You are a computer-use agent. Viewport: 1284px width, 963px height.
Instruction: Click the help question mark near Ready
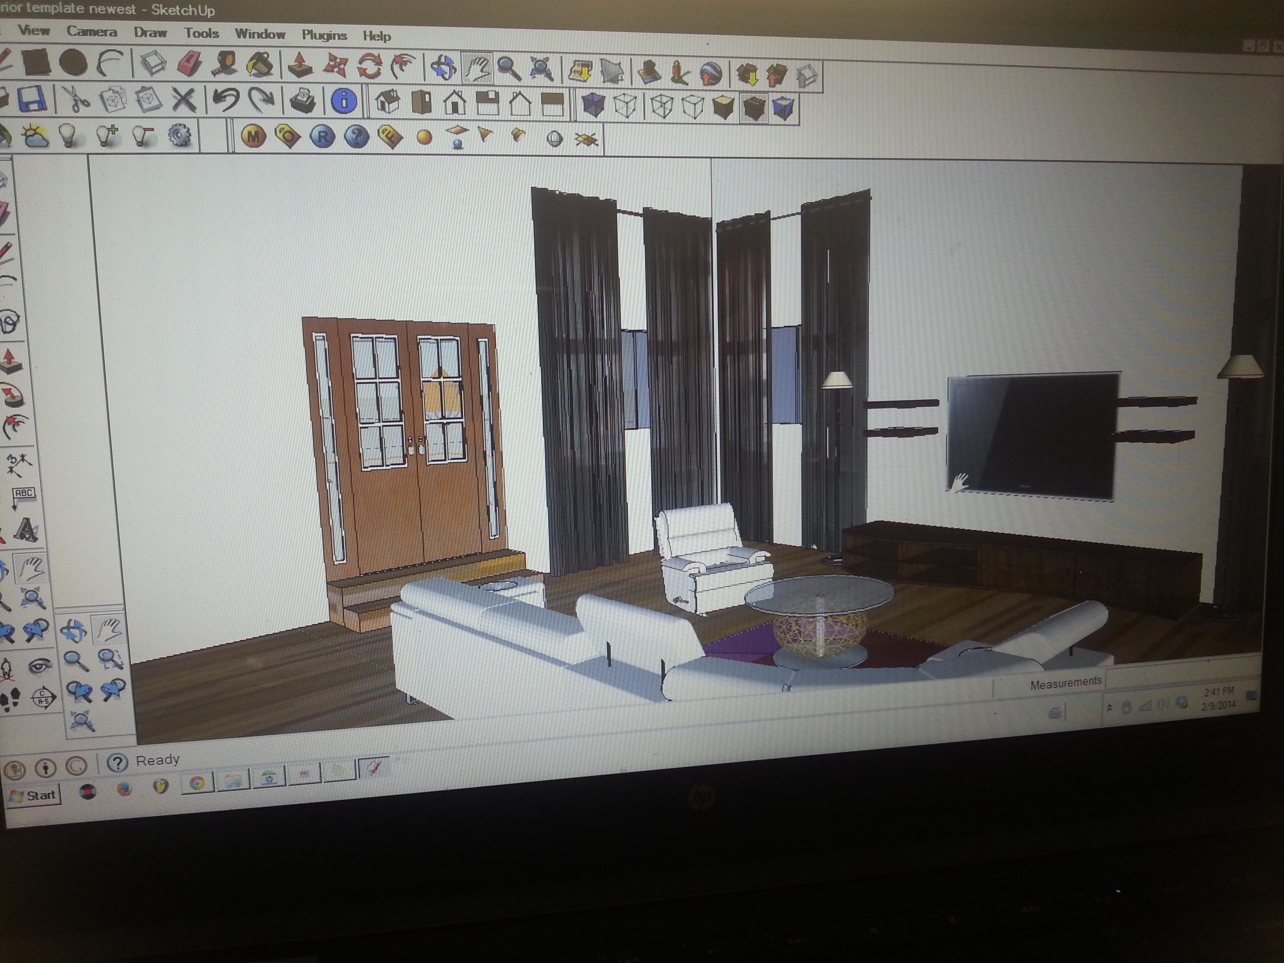[117, 763]
